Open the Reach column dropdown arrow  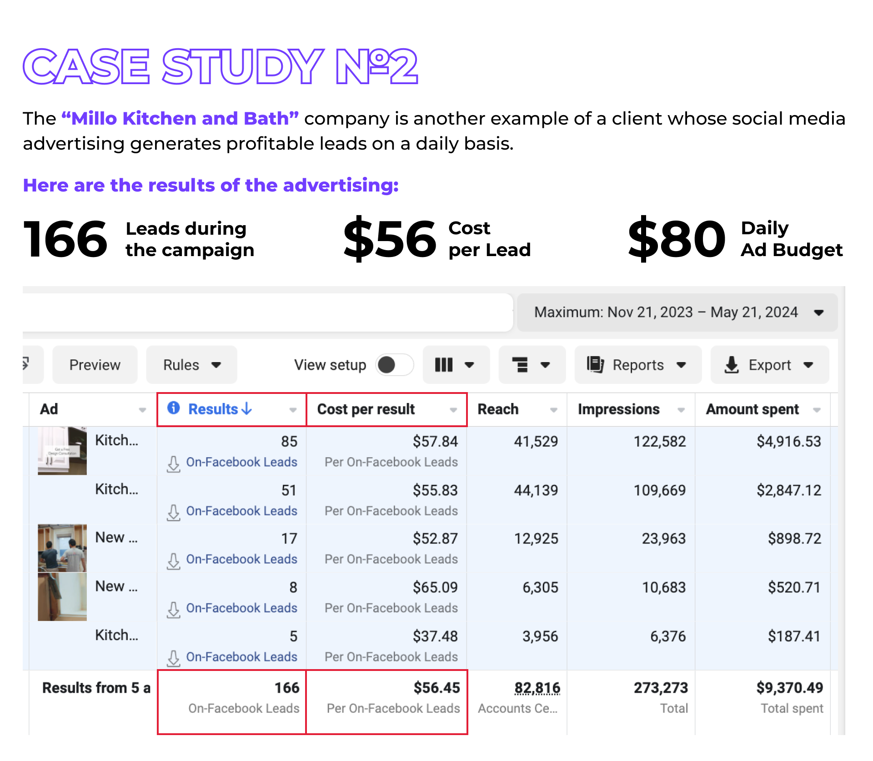tap(553, 410)
